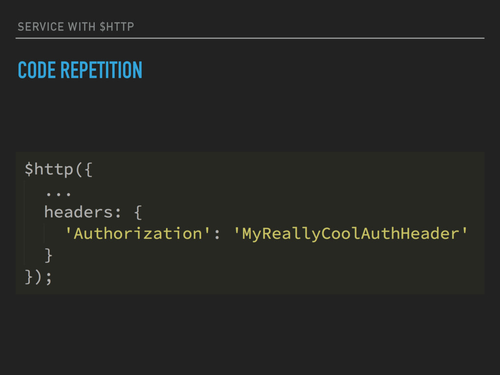
Task: Click the word CODE in title
Action: point(37,70)
